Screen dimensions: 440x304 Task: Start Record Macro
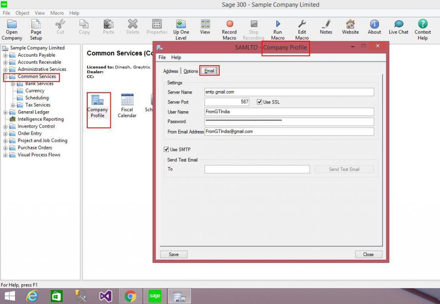pyautogui.click(x=229, y=30)
